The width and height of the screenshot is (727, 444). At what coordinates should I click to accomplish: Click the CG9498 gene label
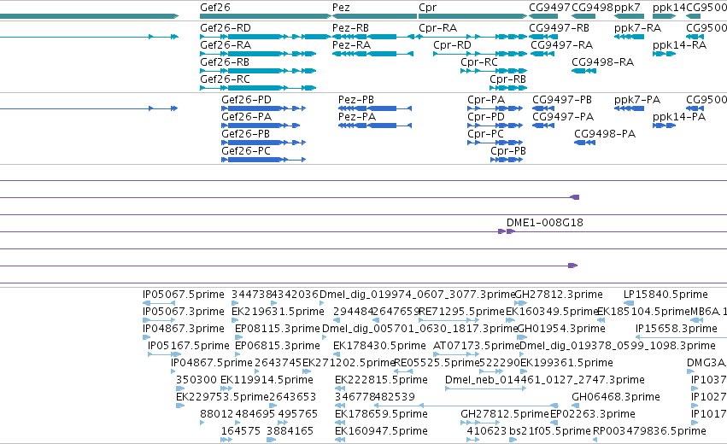coord(592,8)
